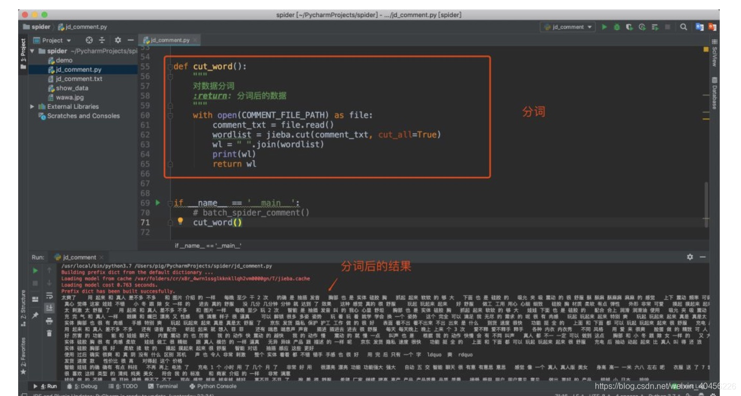
Task: Click the blue translate plugin icon
Action: click(x=700, y=27)
